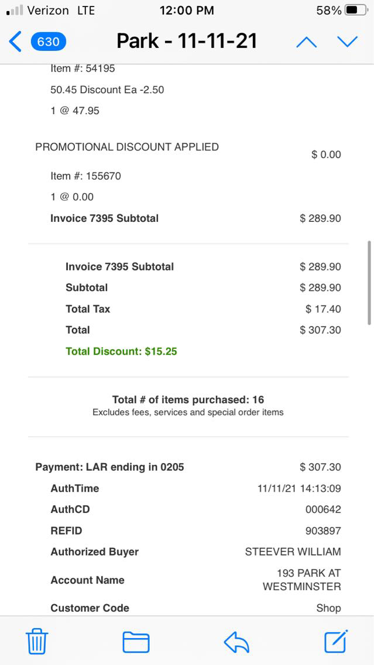This screenshot has height=665, width=374.
Task: Tap the Payment LAR ending in 0205 line
Action: [109, 467]
